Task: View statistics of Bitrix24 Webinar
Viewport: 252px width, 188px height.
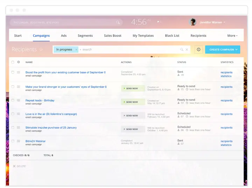Action: click(x=226, y=145)
